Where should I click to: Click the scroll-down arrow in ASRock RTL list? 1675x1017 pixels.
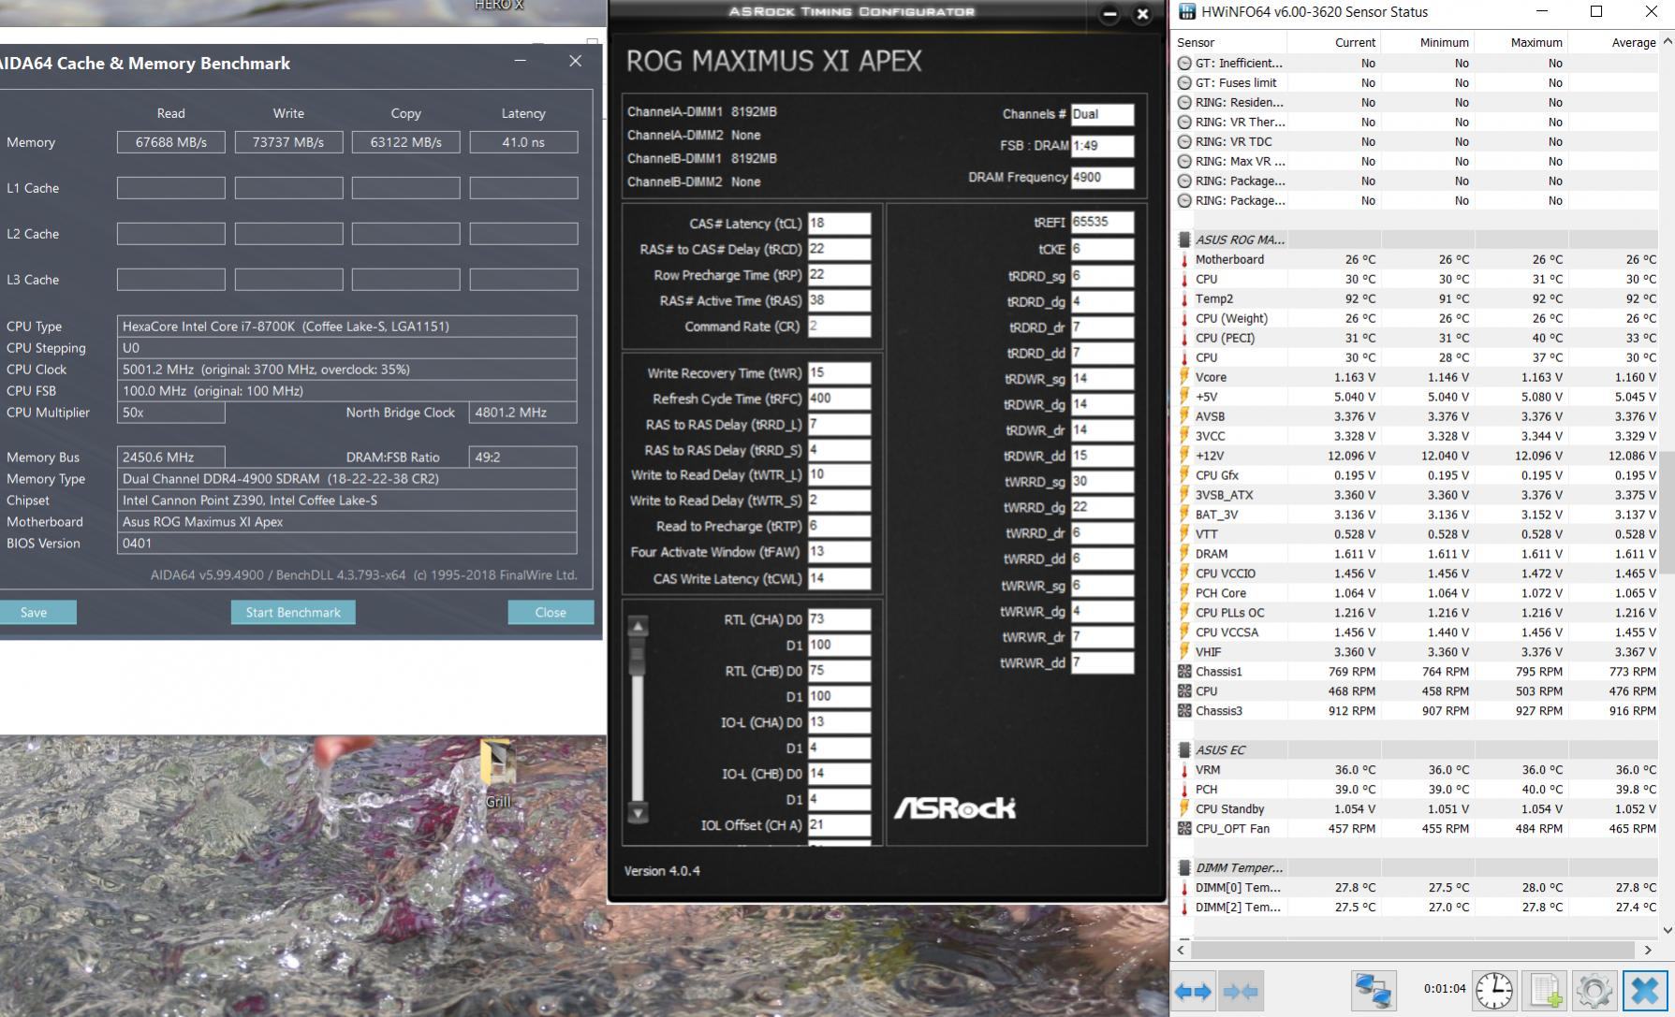pyautogui.click(x=638, y=812)
